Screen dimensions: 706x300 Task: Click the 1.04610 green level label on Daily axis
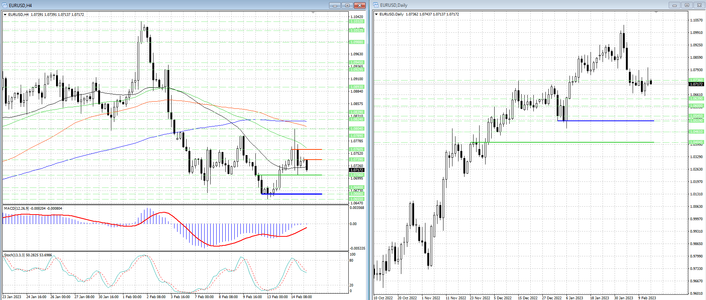697,132
